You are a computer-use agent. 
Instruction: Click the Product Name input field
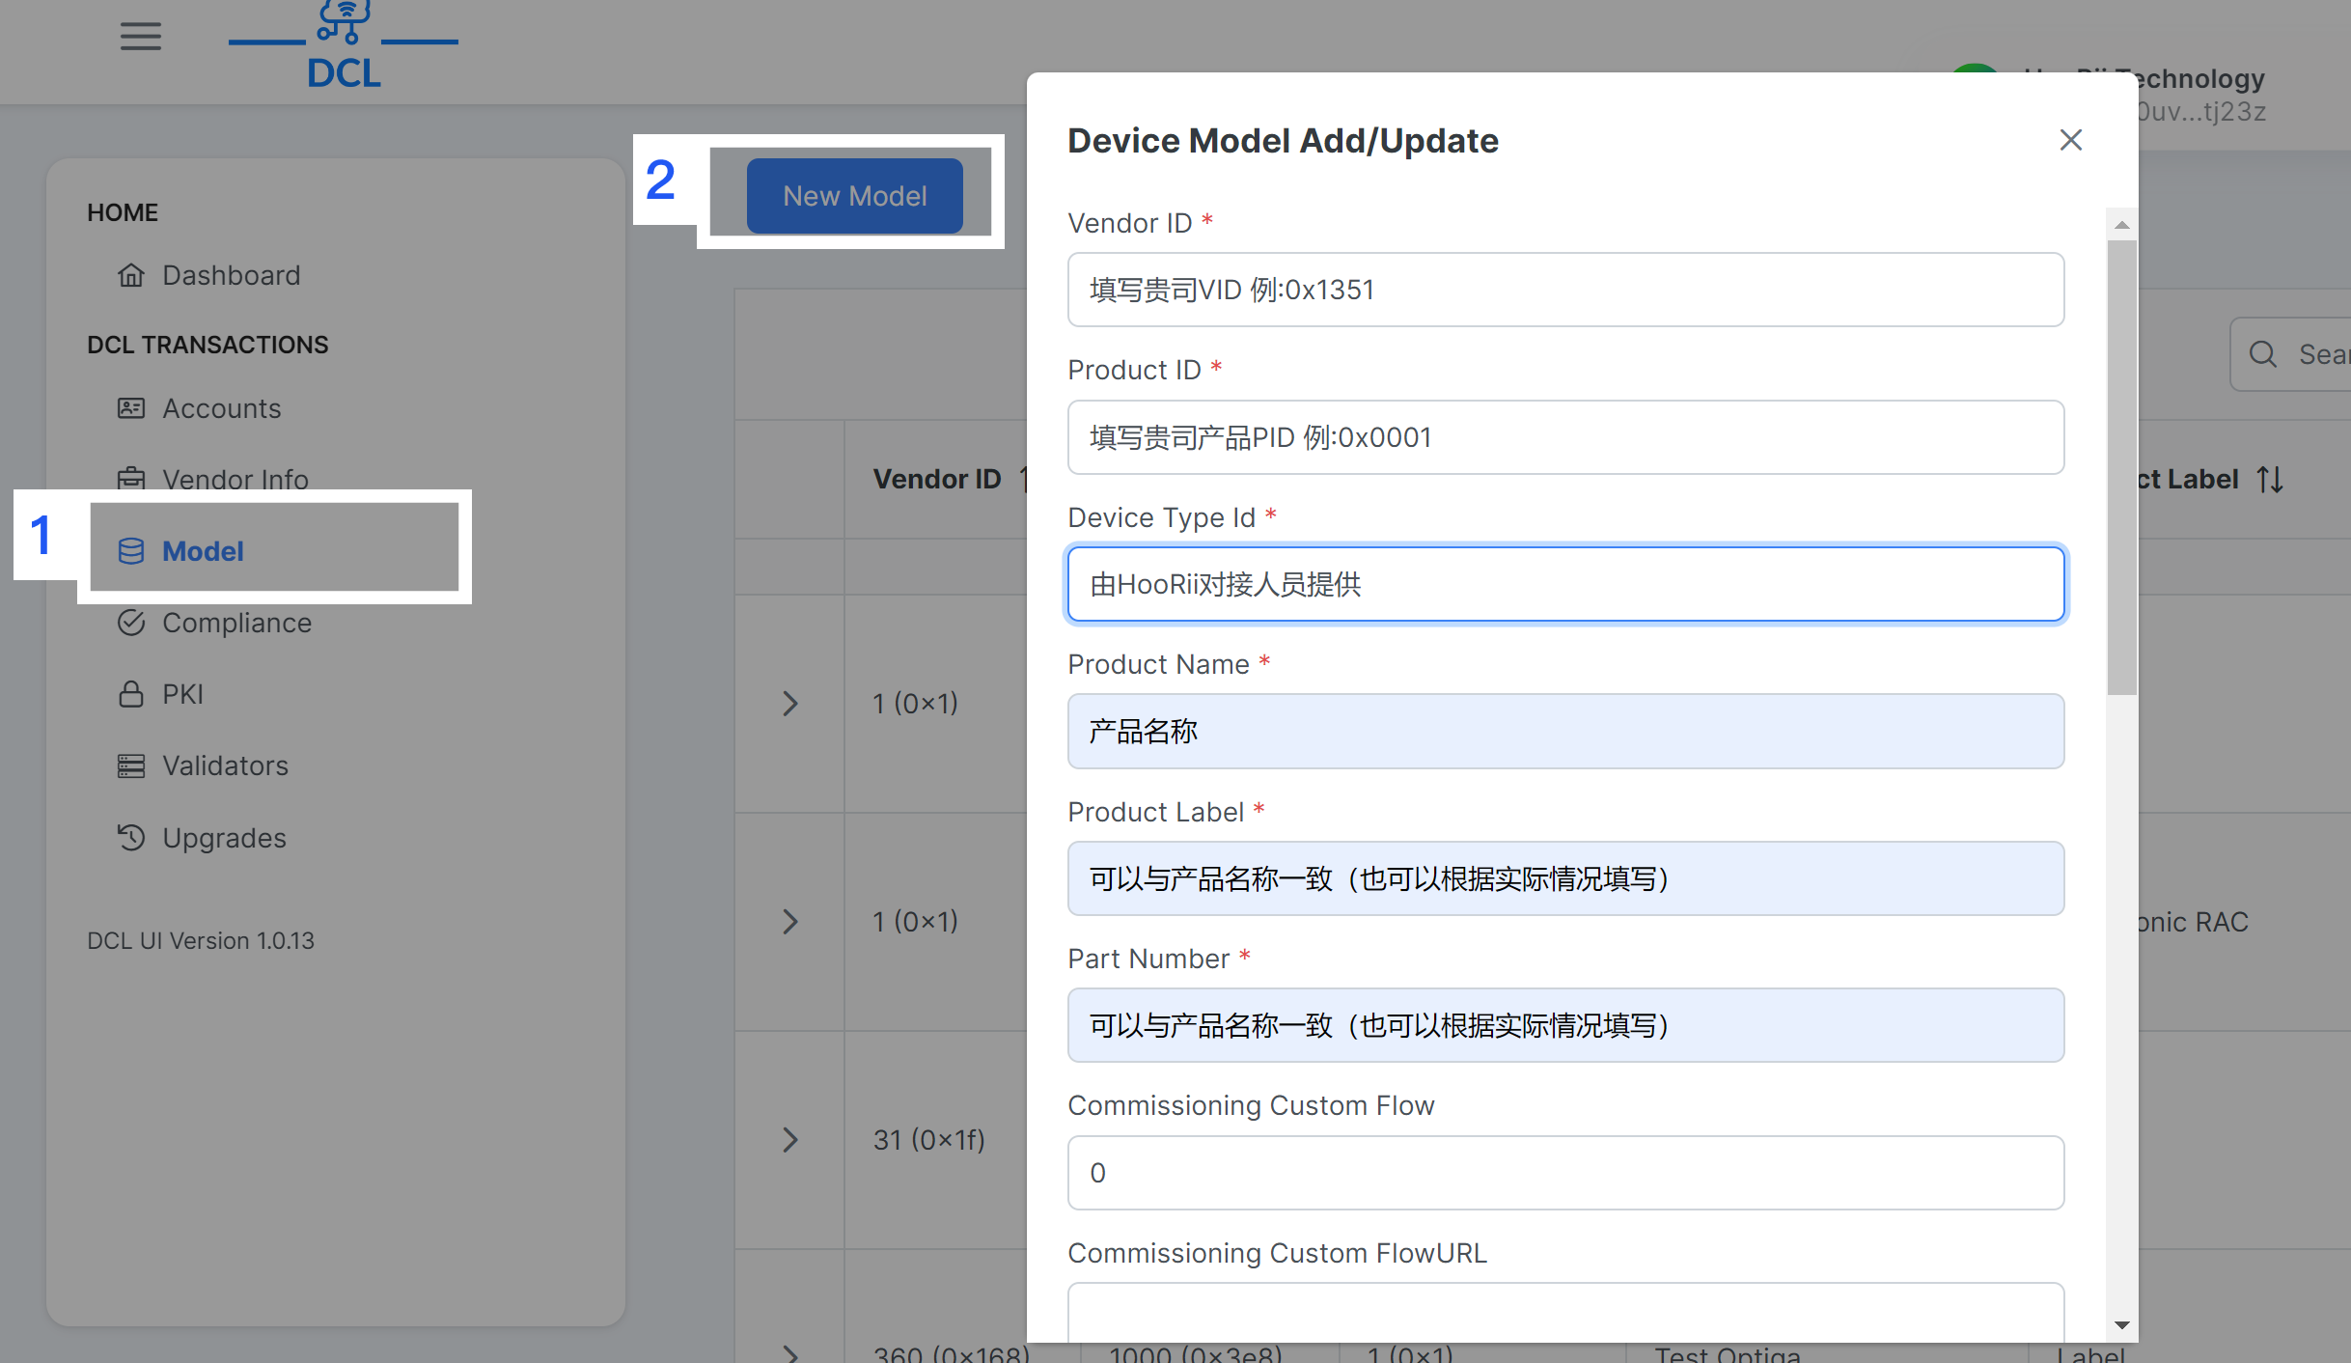click(1564, 731)
